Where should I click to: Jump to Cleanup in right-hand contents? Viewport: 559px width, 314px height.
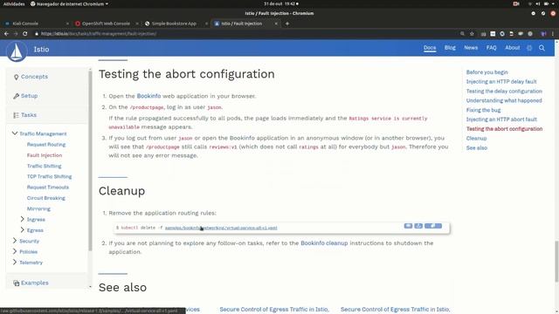[x=476, y=138]
